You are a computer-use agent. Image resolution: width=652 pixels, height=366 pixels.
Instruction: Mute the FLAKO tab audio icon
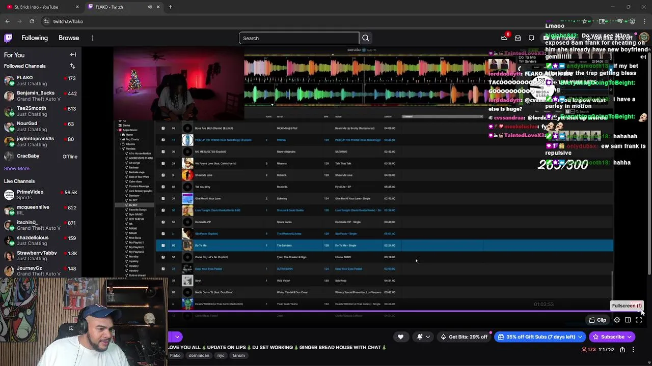pyautogui.click(x=150, y=7)
